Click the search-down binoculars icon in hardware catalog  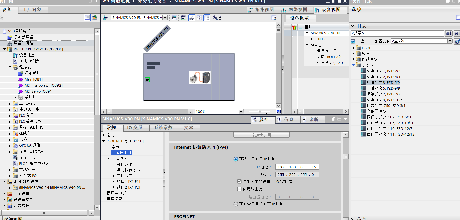click(x=449, y=33)
